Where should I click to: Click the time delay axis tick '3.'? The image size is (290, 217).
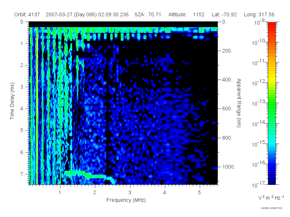(22, 87)
